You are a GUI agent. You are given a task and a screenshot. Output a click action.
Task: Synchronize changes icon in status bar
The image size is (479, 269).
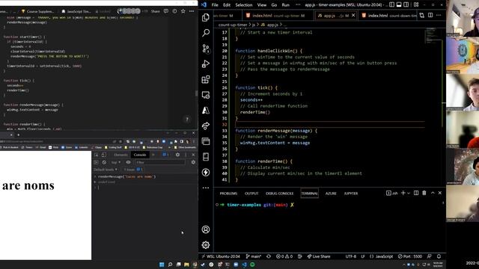(269, 256)
